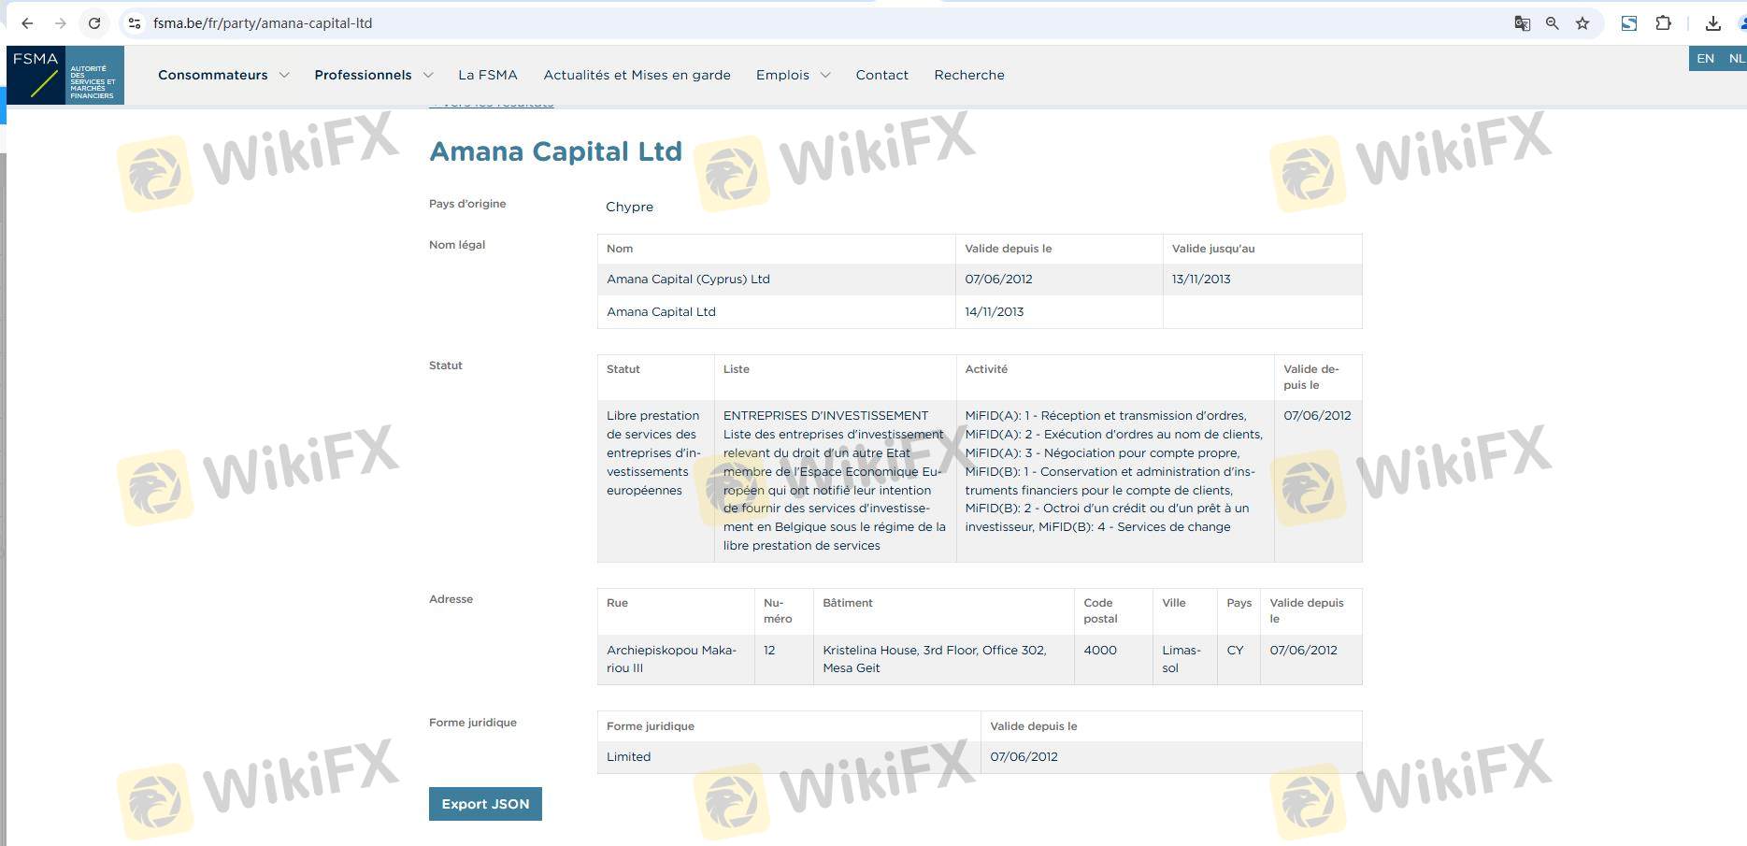Expand the Consommateurs dropdown menu
Viewport: 1747px width, 846px height.
point(223,75)
